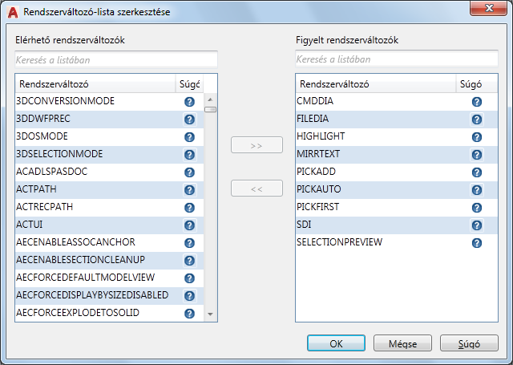Click help icon for PICKFIRST
The image size is (513, 365).
coord(476,208)
